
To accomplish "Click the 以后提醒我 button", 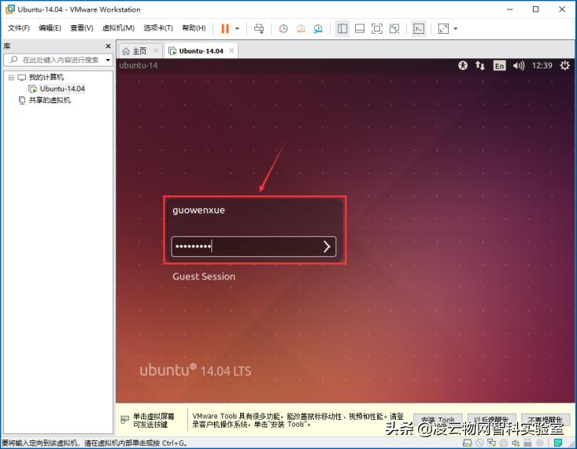I will pyautogui.click(x=492, y=420).
